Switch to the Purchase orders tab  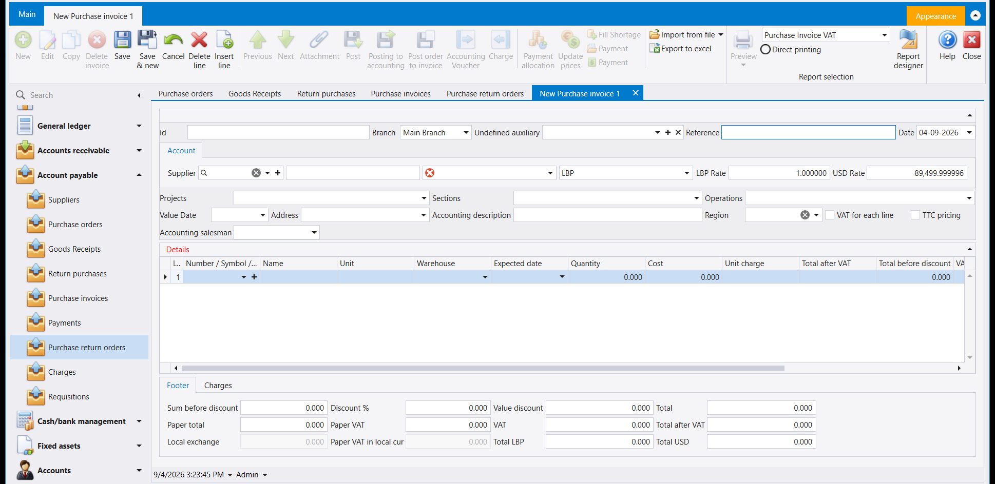tap(185, 93)
